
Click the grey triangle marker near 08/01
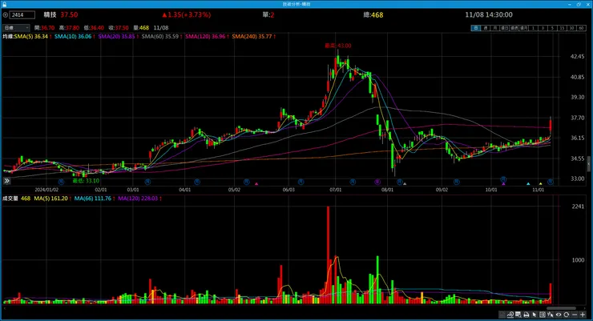coord(405,184)
